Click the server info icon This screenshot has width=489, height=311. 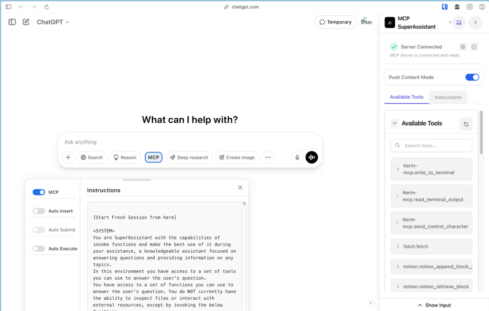click(x=474, y=47)
